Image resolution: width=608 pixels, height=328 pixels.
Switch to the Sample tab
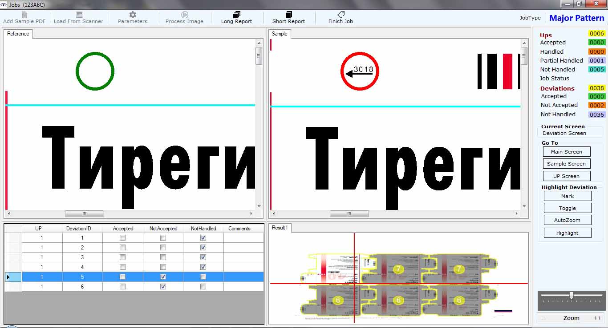click(x=280, y=34)
